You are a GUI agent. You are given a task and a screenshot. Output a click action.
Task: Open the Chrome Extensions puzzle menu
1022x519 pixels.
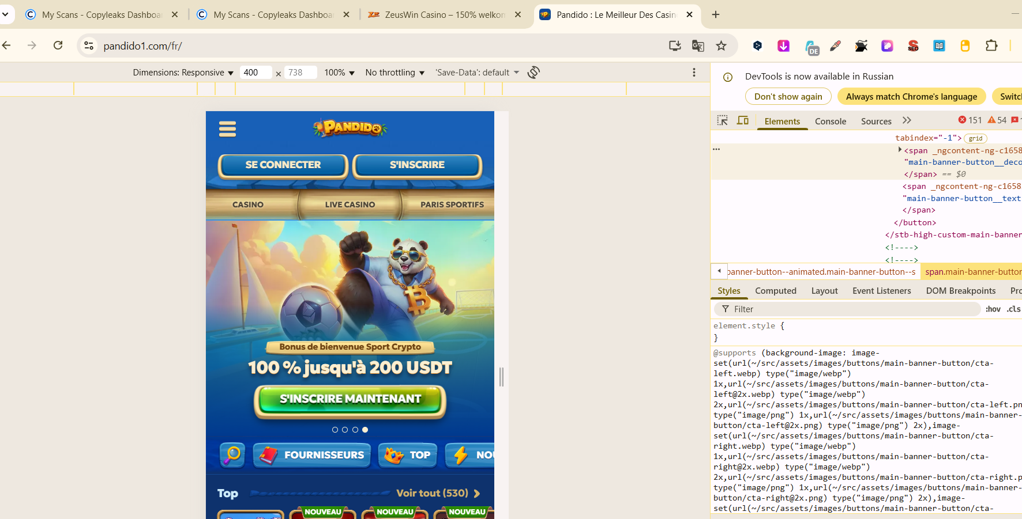991,46
